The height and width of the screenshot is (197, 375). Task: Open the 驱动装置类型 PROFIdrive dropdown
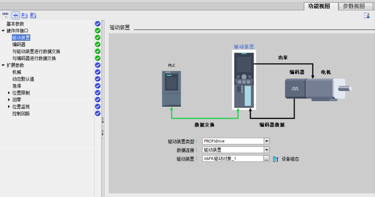(x=267, y=141)
